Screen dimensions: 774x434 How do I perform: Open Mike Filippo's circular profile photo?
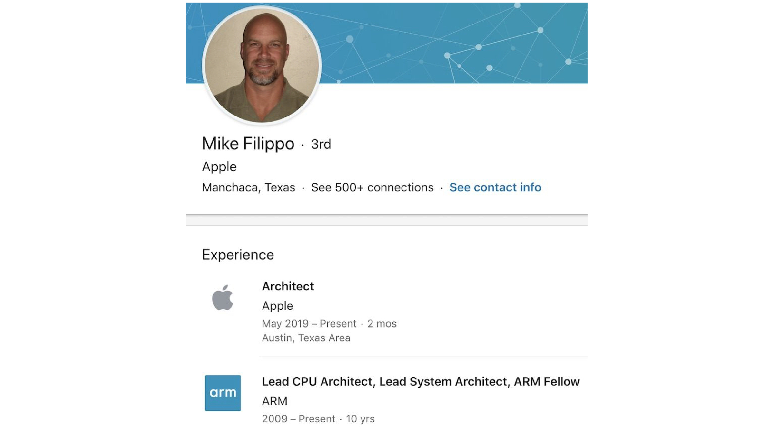262,65
